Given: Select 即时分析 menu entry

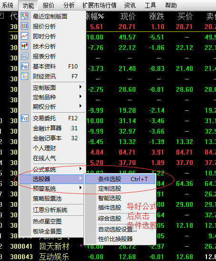Looking at the screenshot, I should [x=52, y=36].
